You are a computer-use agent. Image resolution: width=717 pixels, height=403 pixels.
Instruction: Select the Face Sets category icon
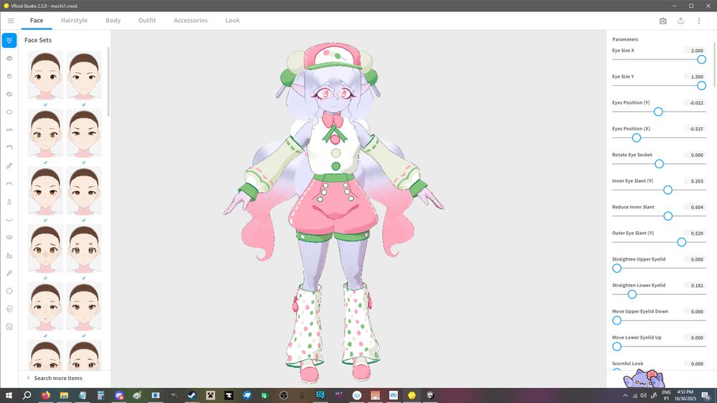pos(9,40)
